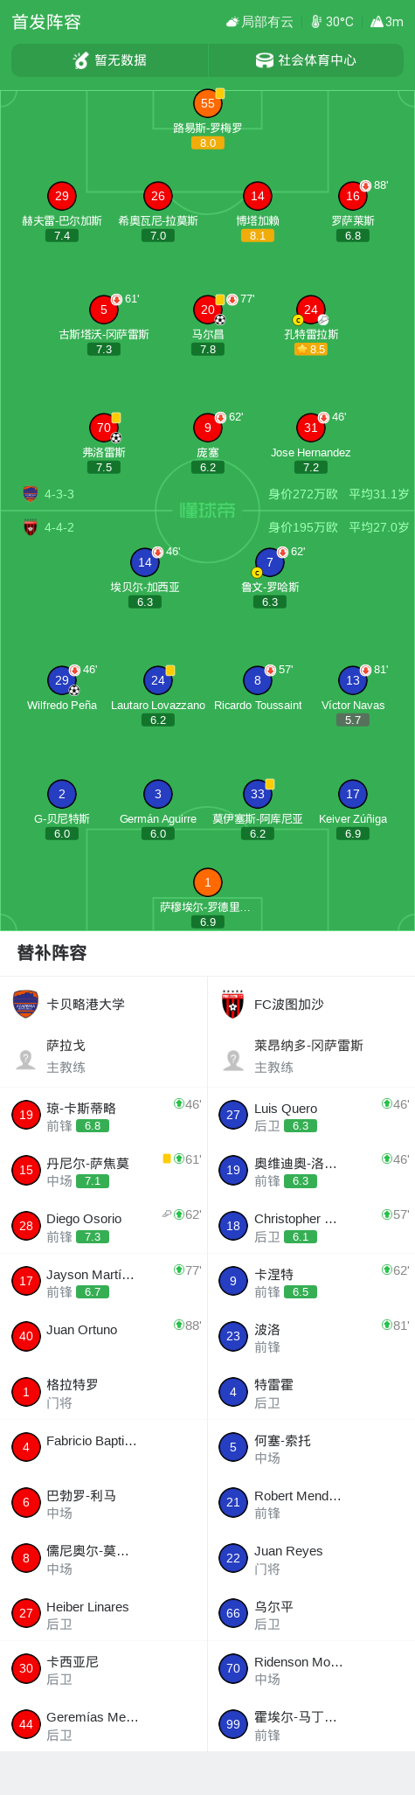Open the 社会体育中心 stadium tab
This screenshot has width=415, height=1795.
click(x=306, y=60)
